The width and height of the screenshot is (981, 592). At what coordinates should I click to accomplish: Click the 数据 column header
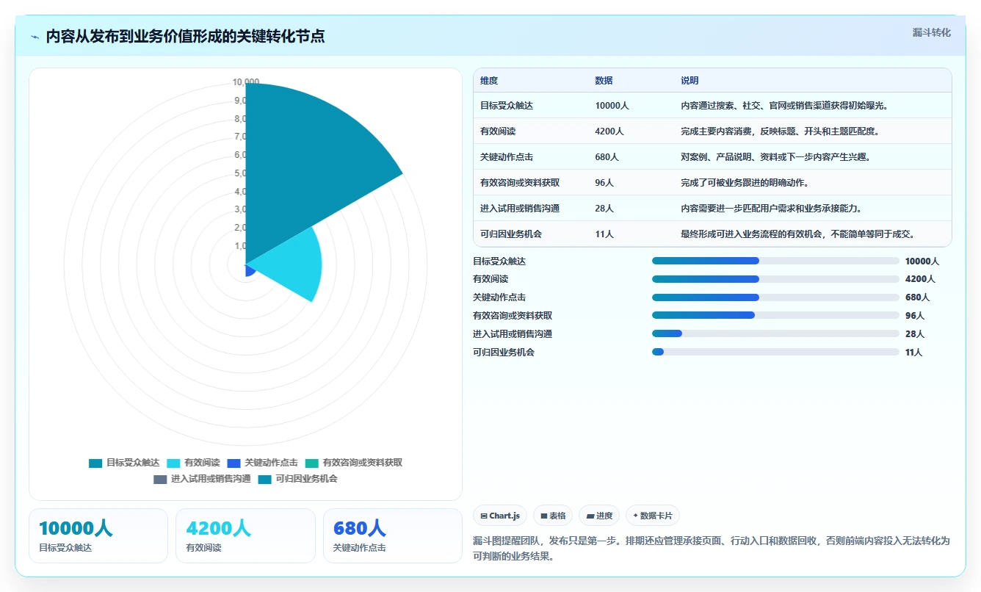pyautogui.click(x=604, y=81)
